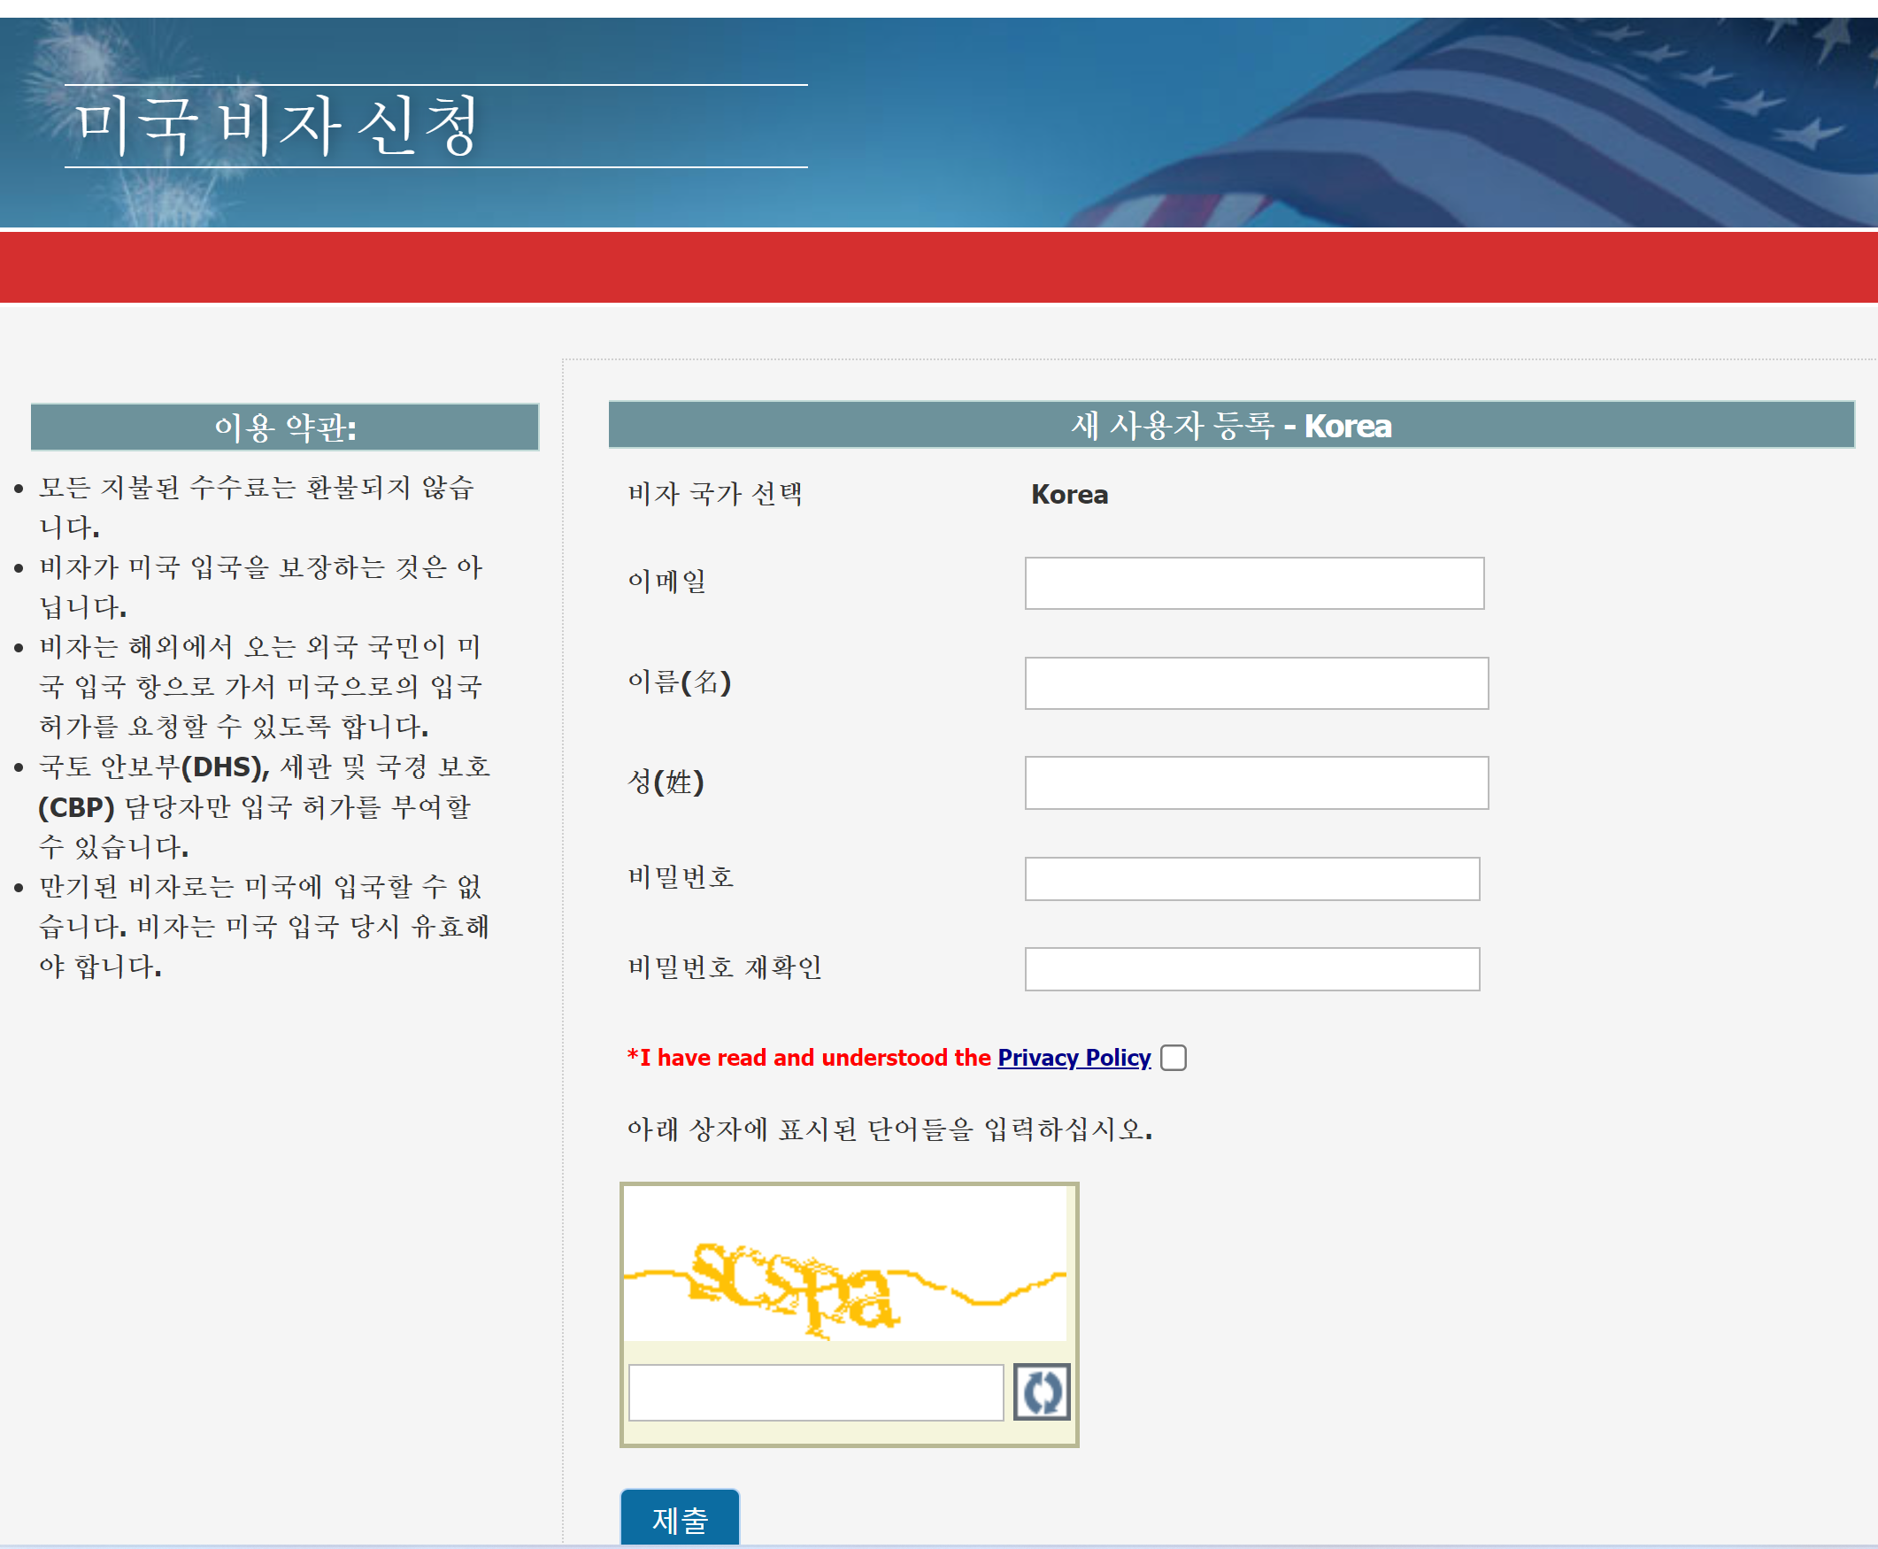Check the Privacy Policy agreement checkbox
This screenshot has width=1878, height=1549.
tap(1174, 1058)
